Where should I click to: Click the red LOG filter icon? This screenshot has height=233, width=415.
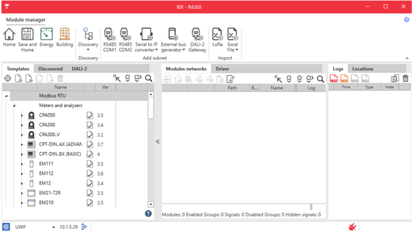point(333,79)
